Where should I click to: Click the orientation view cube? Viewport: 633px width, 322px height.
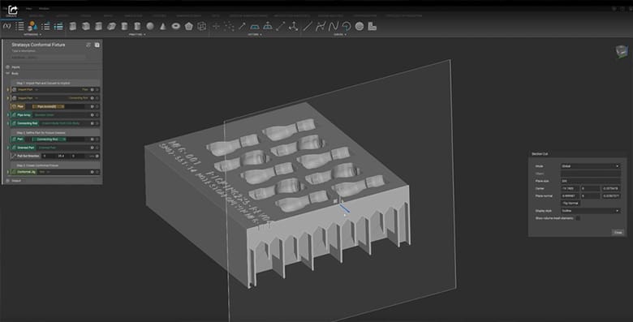click(622, 51)
